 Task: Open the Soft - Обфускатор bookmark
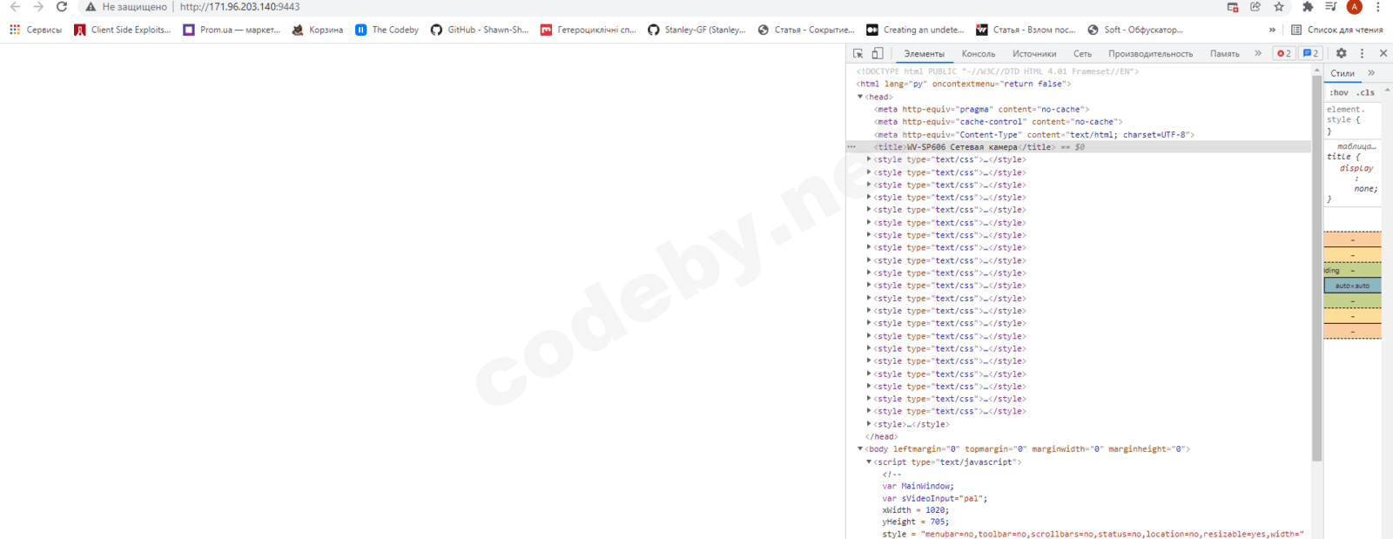[1135, 30]
